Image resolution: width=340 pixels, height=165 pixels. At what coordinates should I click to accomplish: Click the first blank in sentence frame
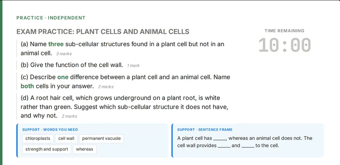tap(220, 139)
